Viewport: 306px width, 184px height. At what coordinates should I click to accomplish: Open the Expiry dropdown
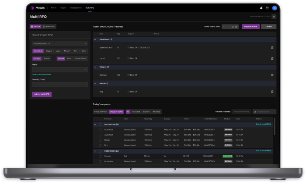60,69
